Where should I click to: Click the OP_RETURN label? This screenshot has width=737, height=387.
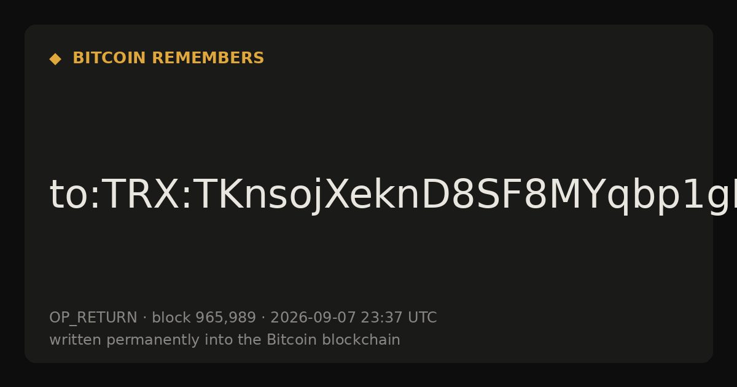coord(93,318)
